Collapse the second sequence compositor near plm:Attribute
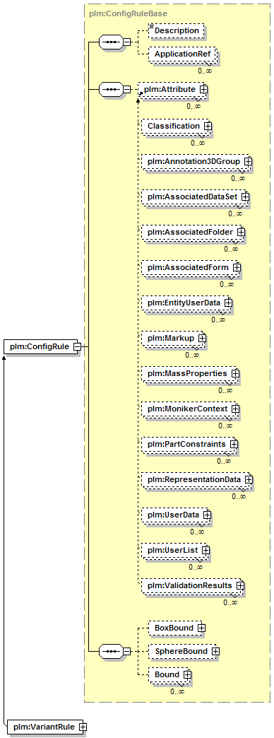Screen dimensions: 274x738 126,88
